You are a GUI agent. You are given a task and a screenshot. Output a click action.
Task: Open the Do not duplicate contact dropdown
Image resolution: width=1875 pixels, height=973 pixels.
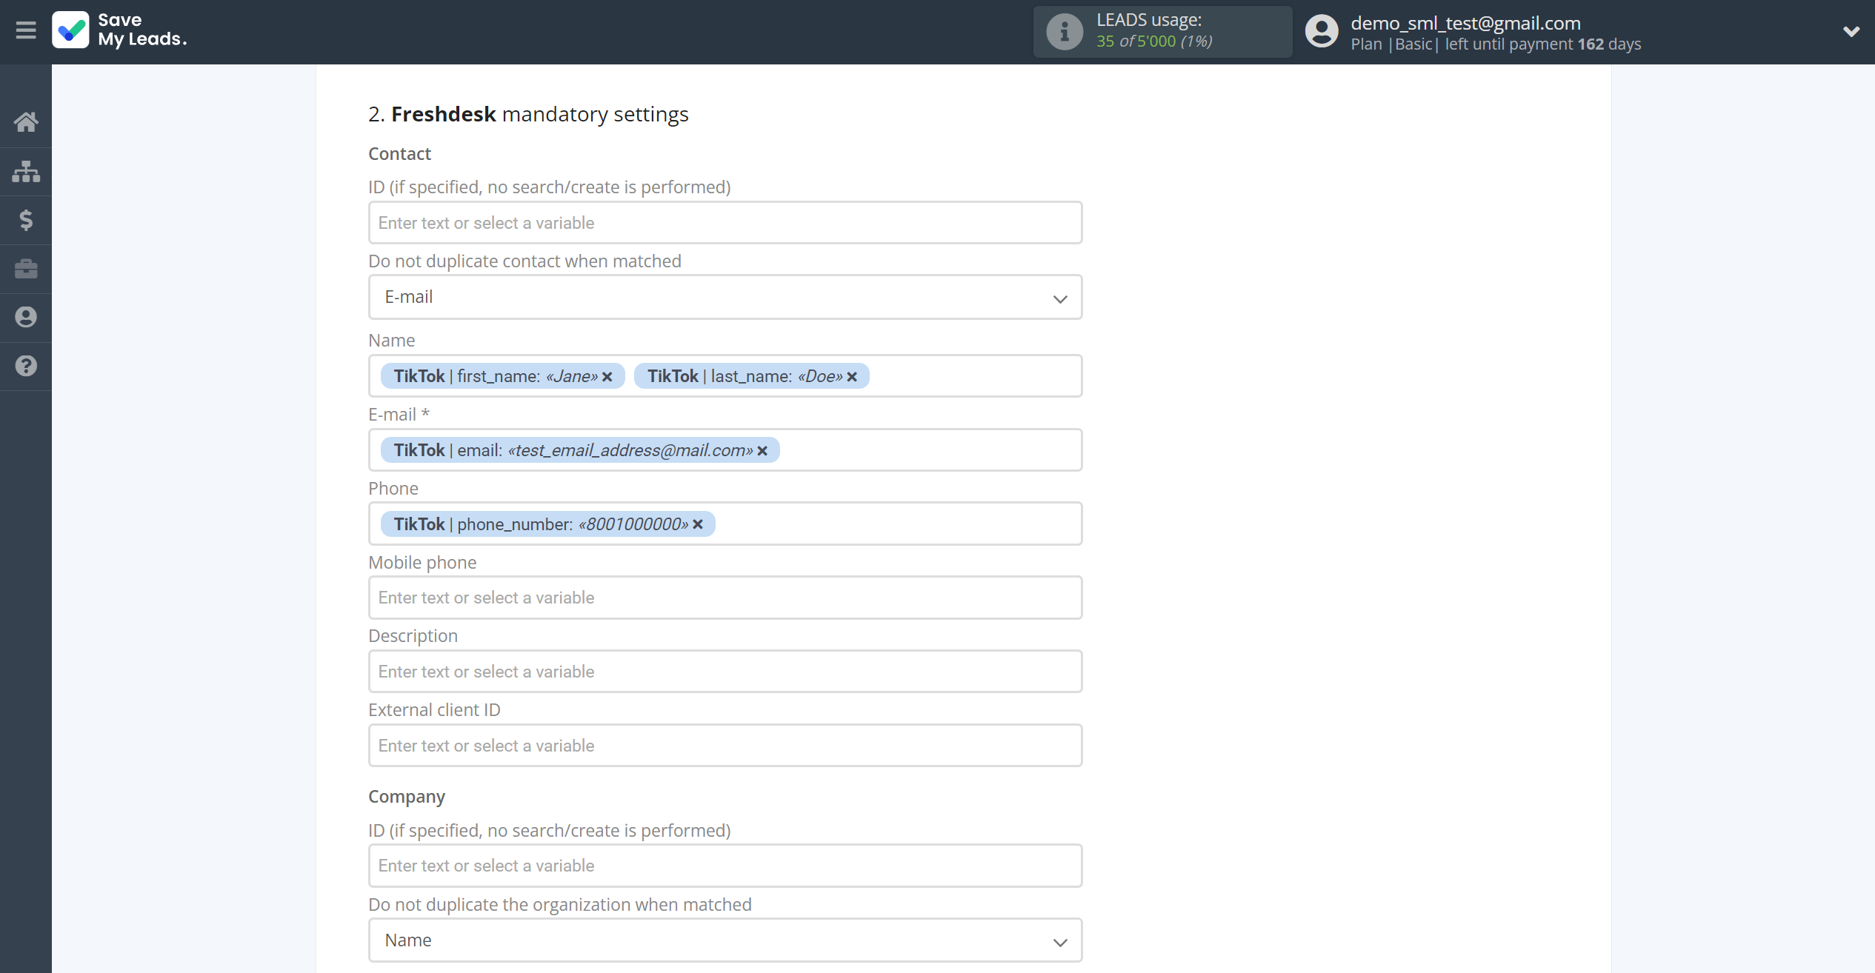(x=725, y=298)
